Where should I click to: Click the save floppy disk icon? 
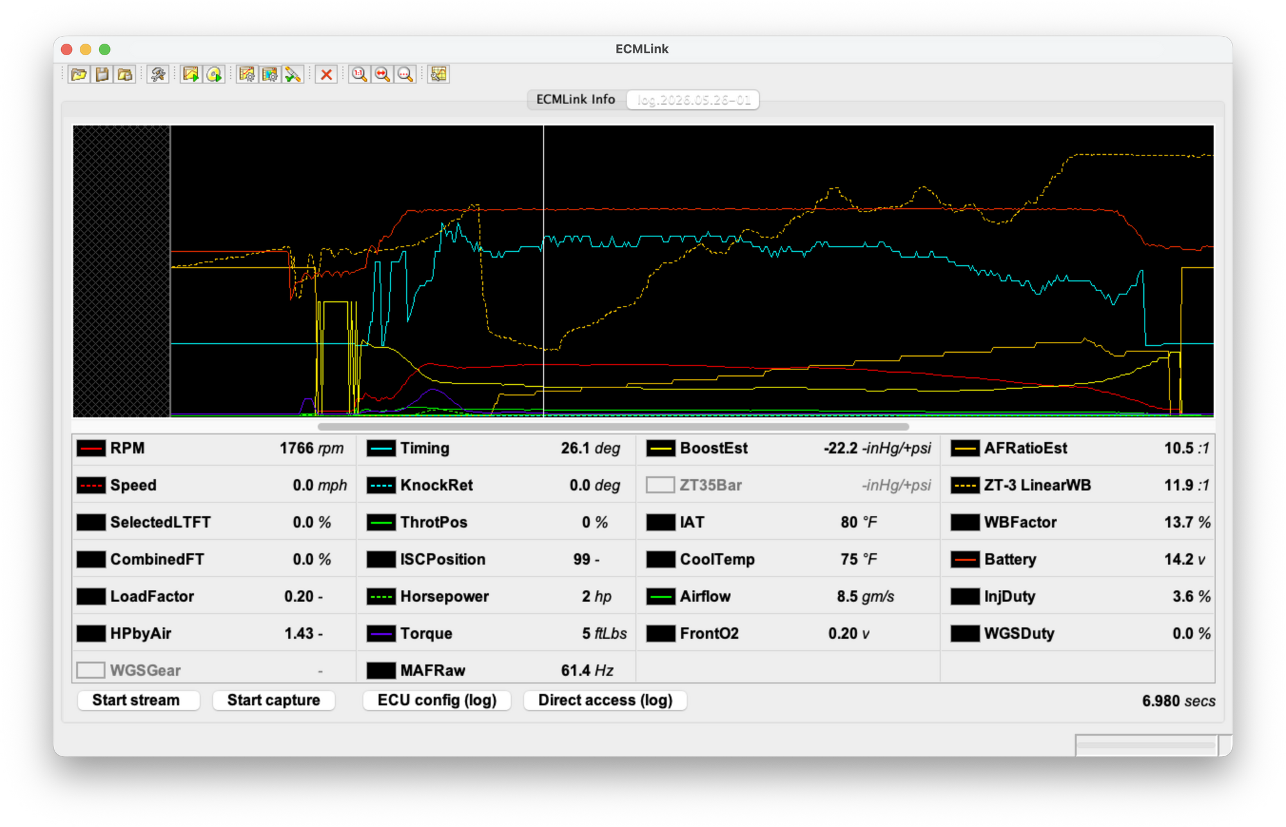click(102, 75)
